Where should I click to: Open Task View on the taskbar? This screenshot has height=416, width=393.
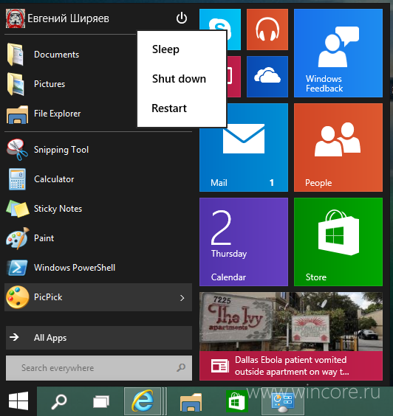(x=101, y=401)
